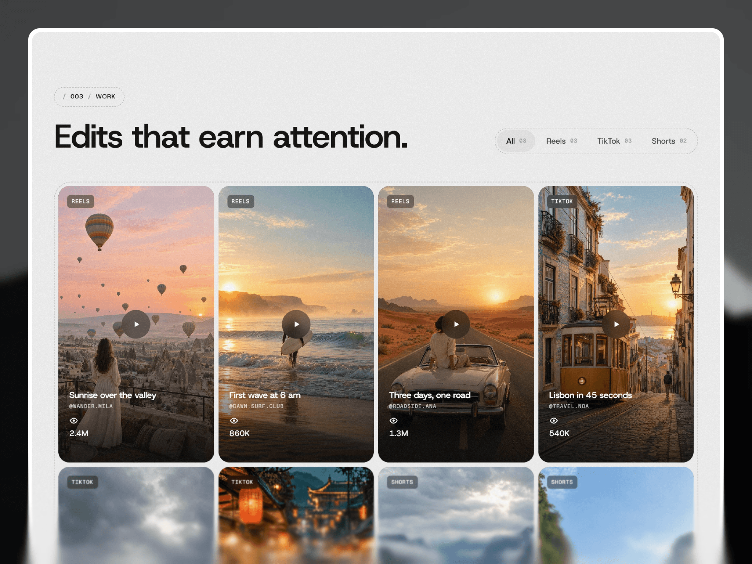
Task: Switch to the Shorts filter tab
Action: (669, 141)
